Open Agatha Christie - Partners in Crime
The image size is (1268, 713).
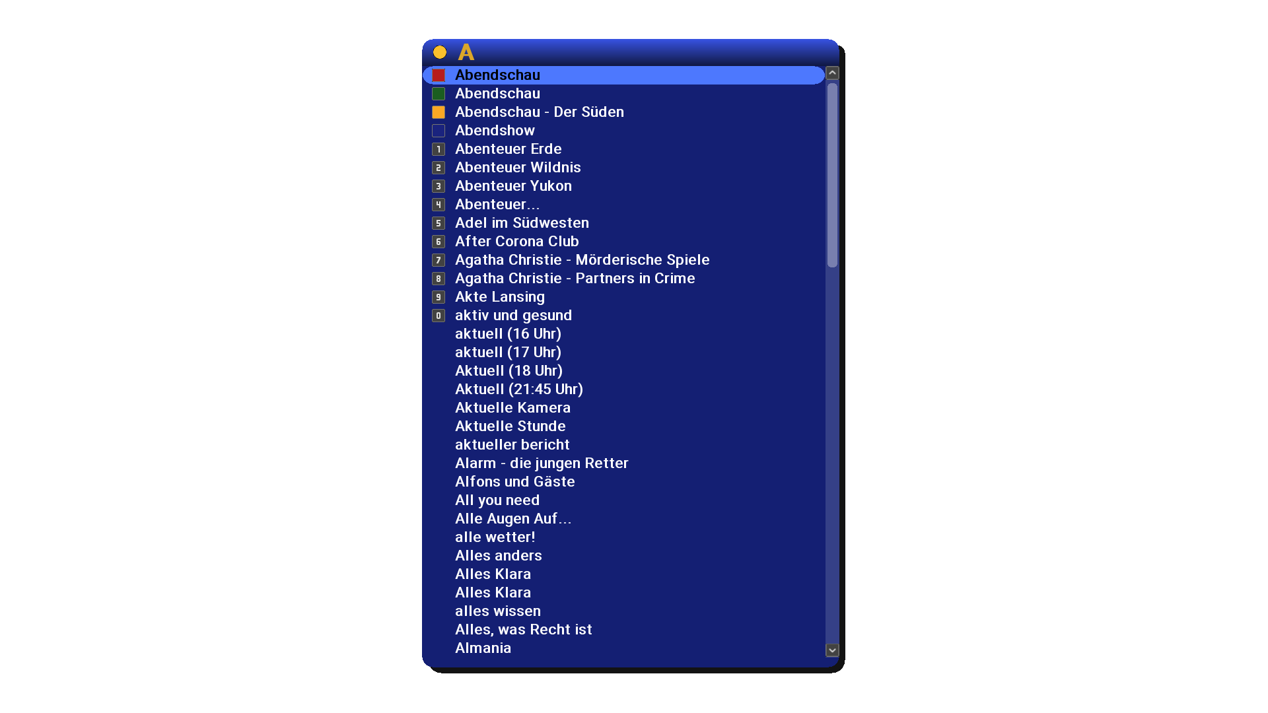click(x=575, y=279)
